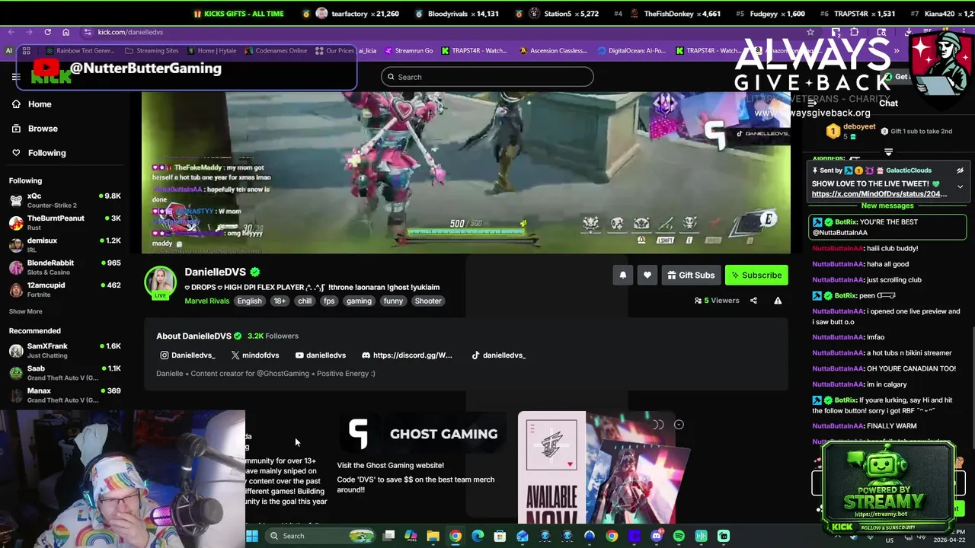Open Microsoft Store from the taskbar
Screen dimensions: 975x548
pos(500,536)
